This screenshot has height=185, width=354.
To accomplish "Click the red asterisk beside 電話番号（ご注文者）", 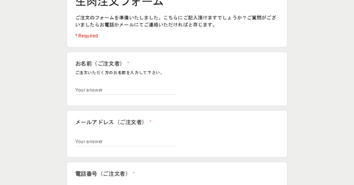I will [134, 173].
